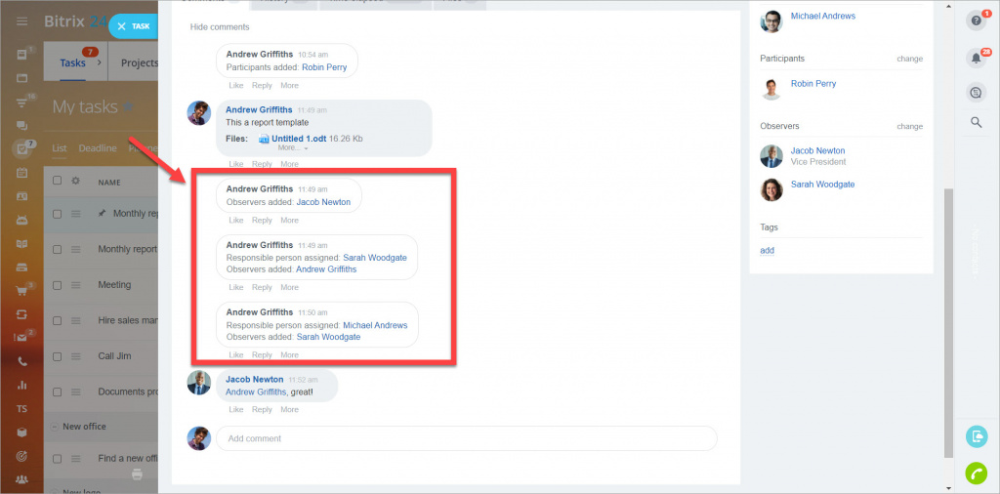Open the people group icon in sidebar

pyautogui.click(x=21, y=478)
